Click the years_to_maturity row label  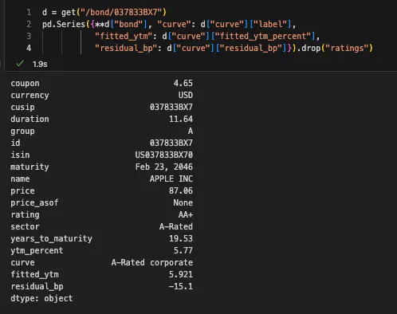(51, 239)
